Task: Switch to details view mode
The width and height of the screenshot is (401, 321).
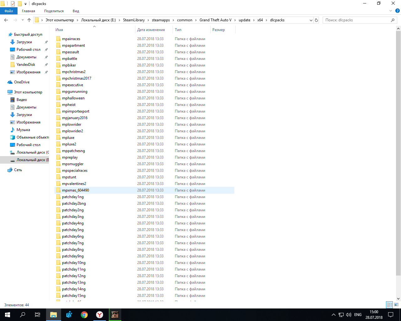Action: point(389,304)
